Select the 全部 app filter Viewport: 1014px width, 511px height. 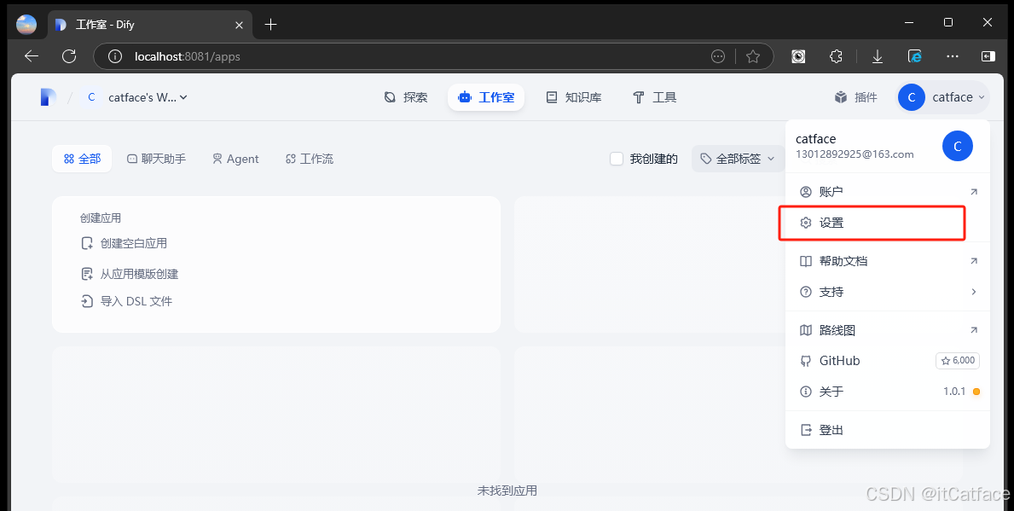coord(82,159)
